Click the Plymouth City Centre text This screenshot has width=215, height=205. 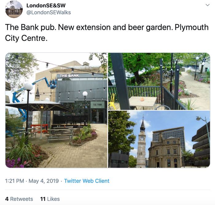[x=107, y=33]
